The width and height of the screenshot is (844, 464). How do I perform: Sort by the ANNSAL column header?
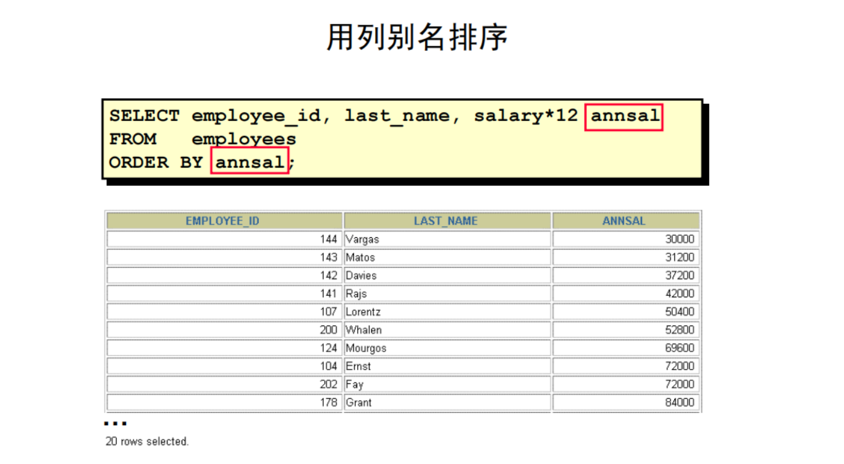[624, 221]
